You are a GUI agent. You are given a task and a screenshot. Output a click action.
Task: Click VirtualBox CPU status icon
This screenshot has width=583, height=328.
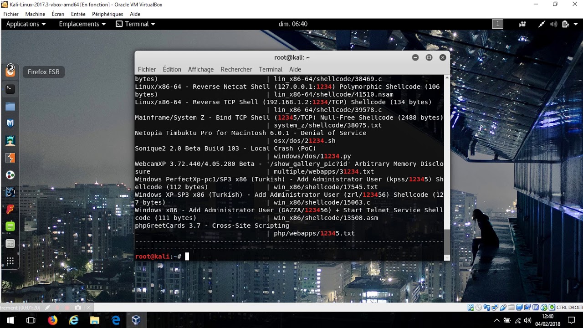[x=536, y=307]
